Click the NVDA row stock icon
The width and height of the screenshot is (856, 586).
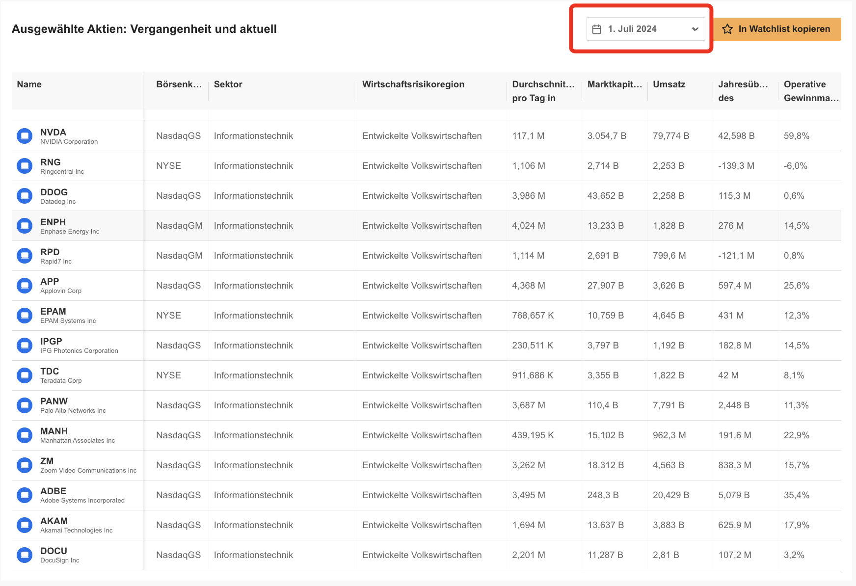click(25, 136)
